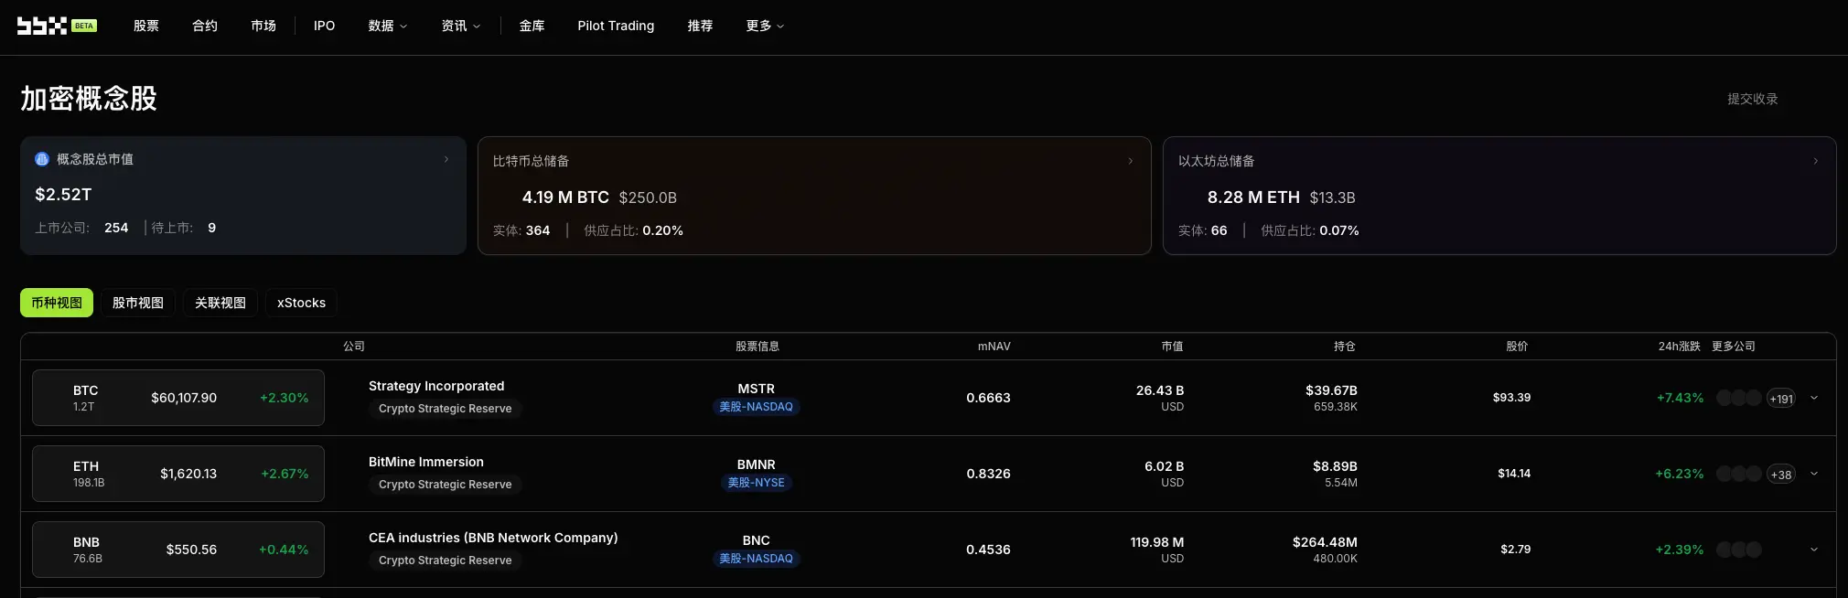
Task: Click the 24h涨跌 column header
Action: pyautogui.click(x=1680, y=347)
